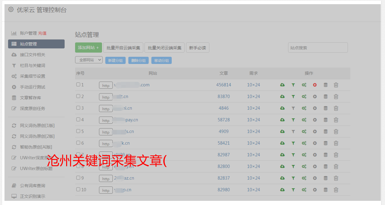Click 删除分组 button
Image resolution: width=385 pixels, height=205 pixels.
tap(139, 60)
